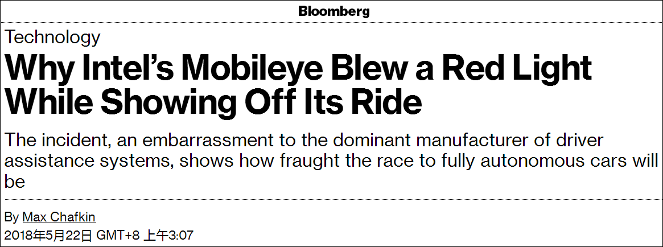Click the publication date 2018年5月22日

[x=48, y=235]
